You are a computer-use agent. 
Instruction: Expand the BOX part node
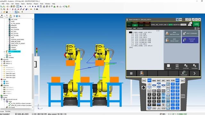[x=2, y=81]
